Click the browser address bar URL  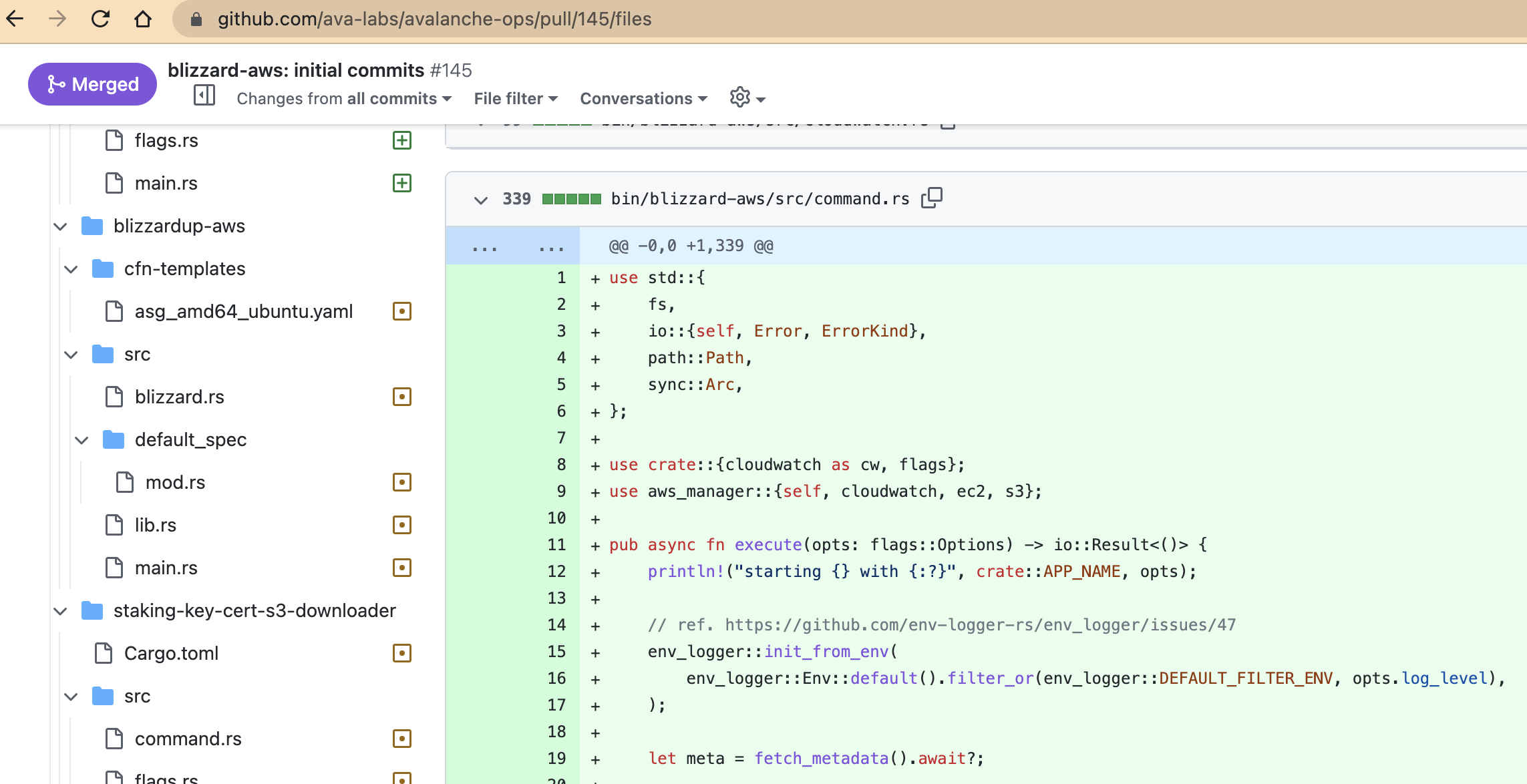[x=434, y=19]
